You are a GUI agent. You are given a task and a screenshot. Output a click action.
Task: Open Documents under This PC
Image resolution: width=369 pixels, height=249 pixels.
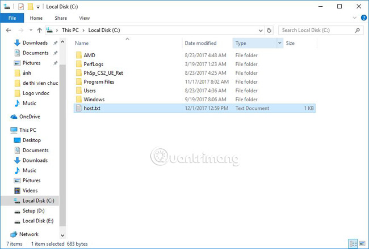[x=36, y=150]
